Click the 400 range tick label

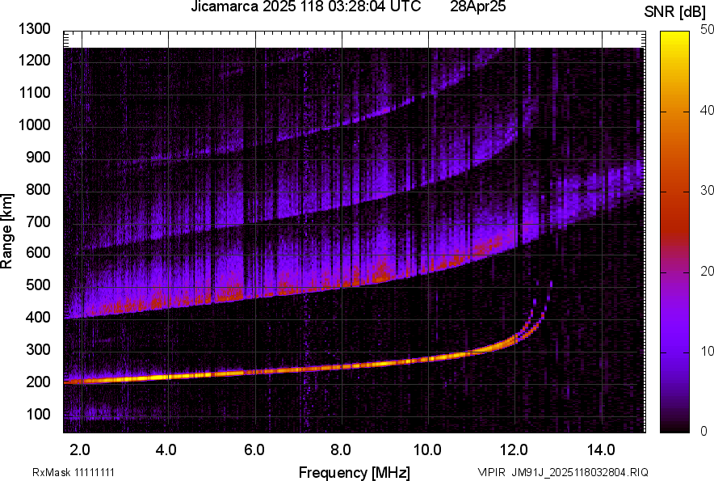point(38,317)
